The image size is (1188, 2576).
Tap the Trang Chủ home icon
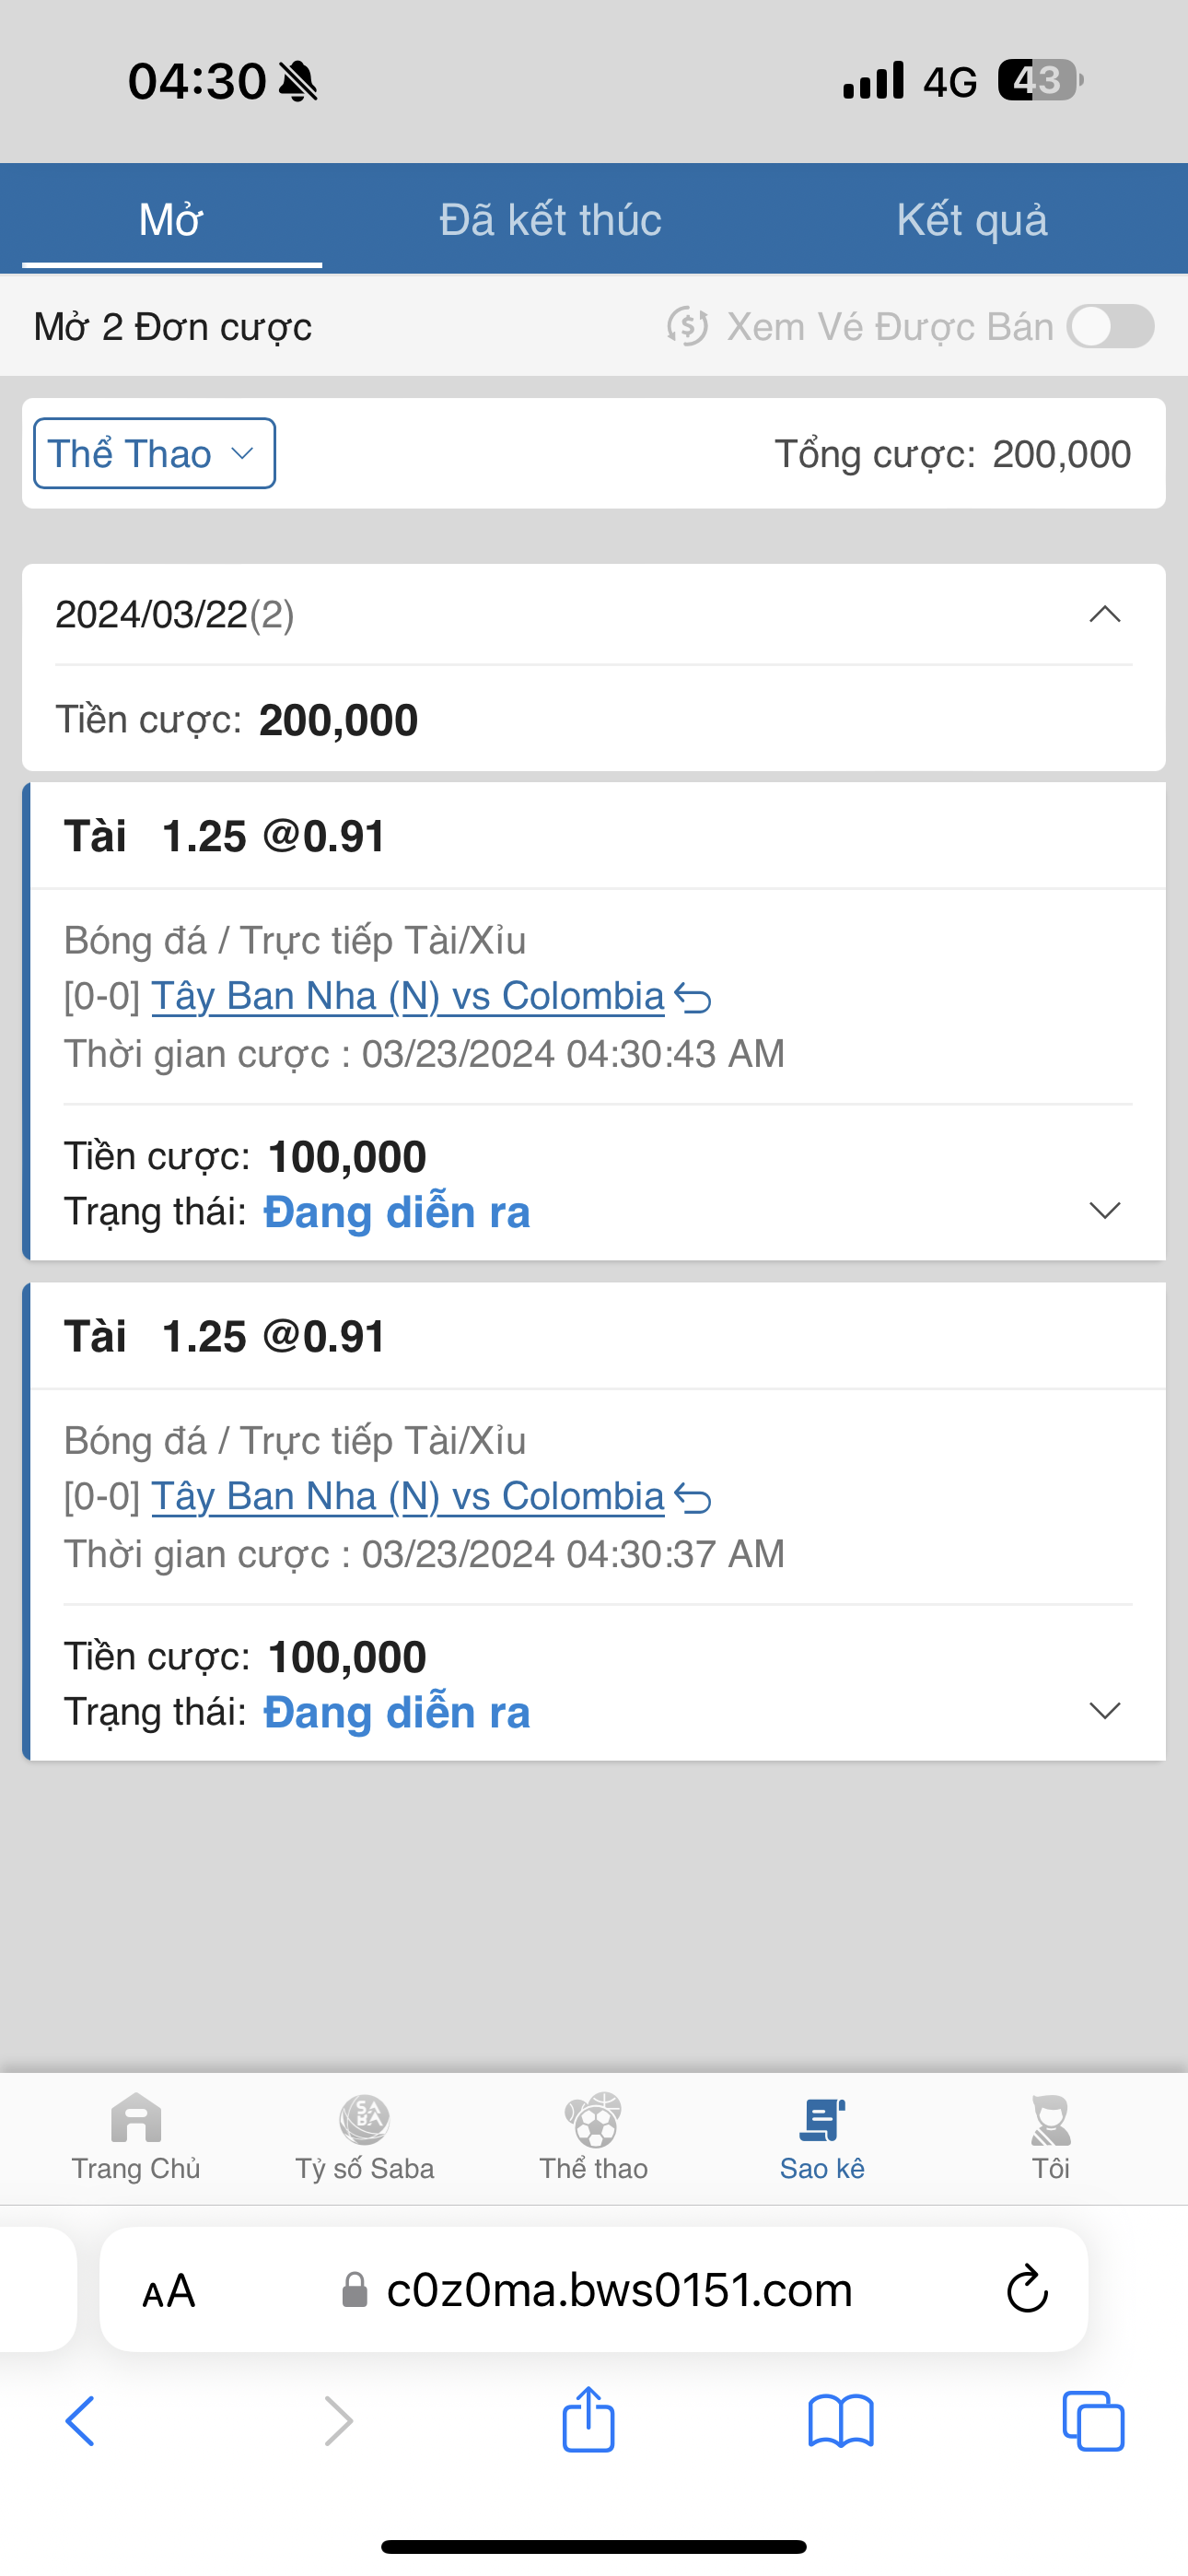tap(136, 2119)
